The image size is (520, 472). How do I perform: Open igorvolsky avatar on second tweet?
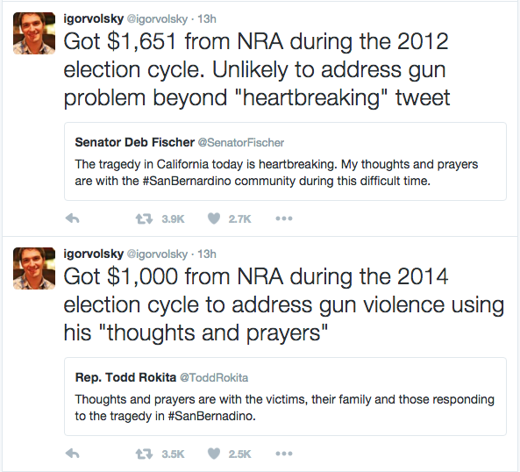(x=34, y=268)
